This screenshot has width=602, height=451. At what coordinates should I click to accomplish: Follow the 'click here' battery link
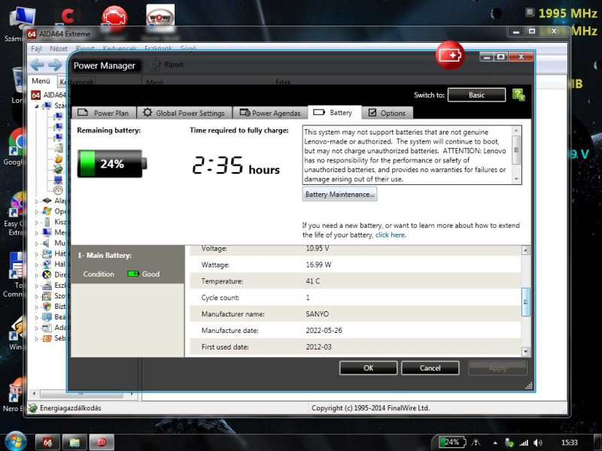point(390,235)
